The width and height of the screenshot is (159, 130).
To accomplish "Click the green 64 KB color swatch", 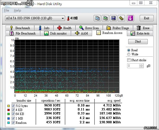I will 9,114.
